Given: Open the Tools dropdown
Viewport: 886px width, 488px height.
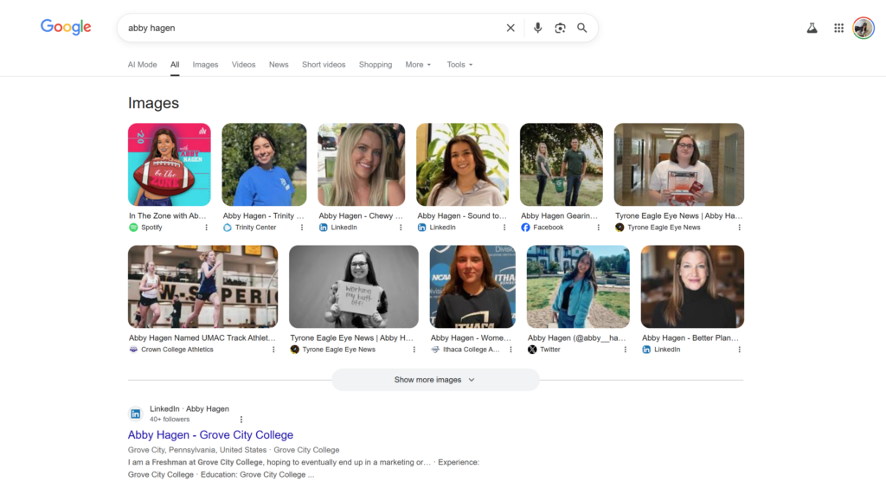Looking at the screenshot, I should pyautogui.click(x=459, y=65).
